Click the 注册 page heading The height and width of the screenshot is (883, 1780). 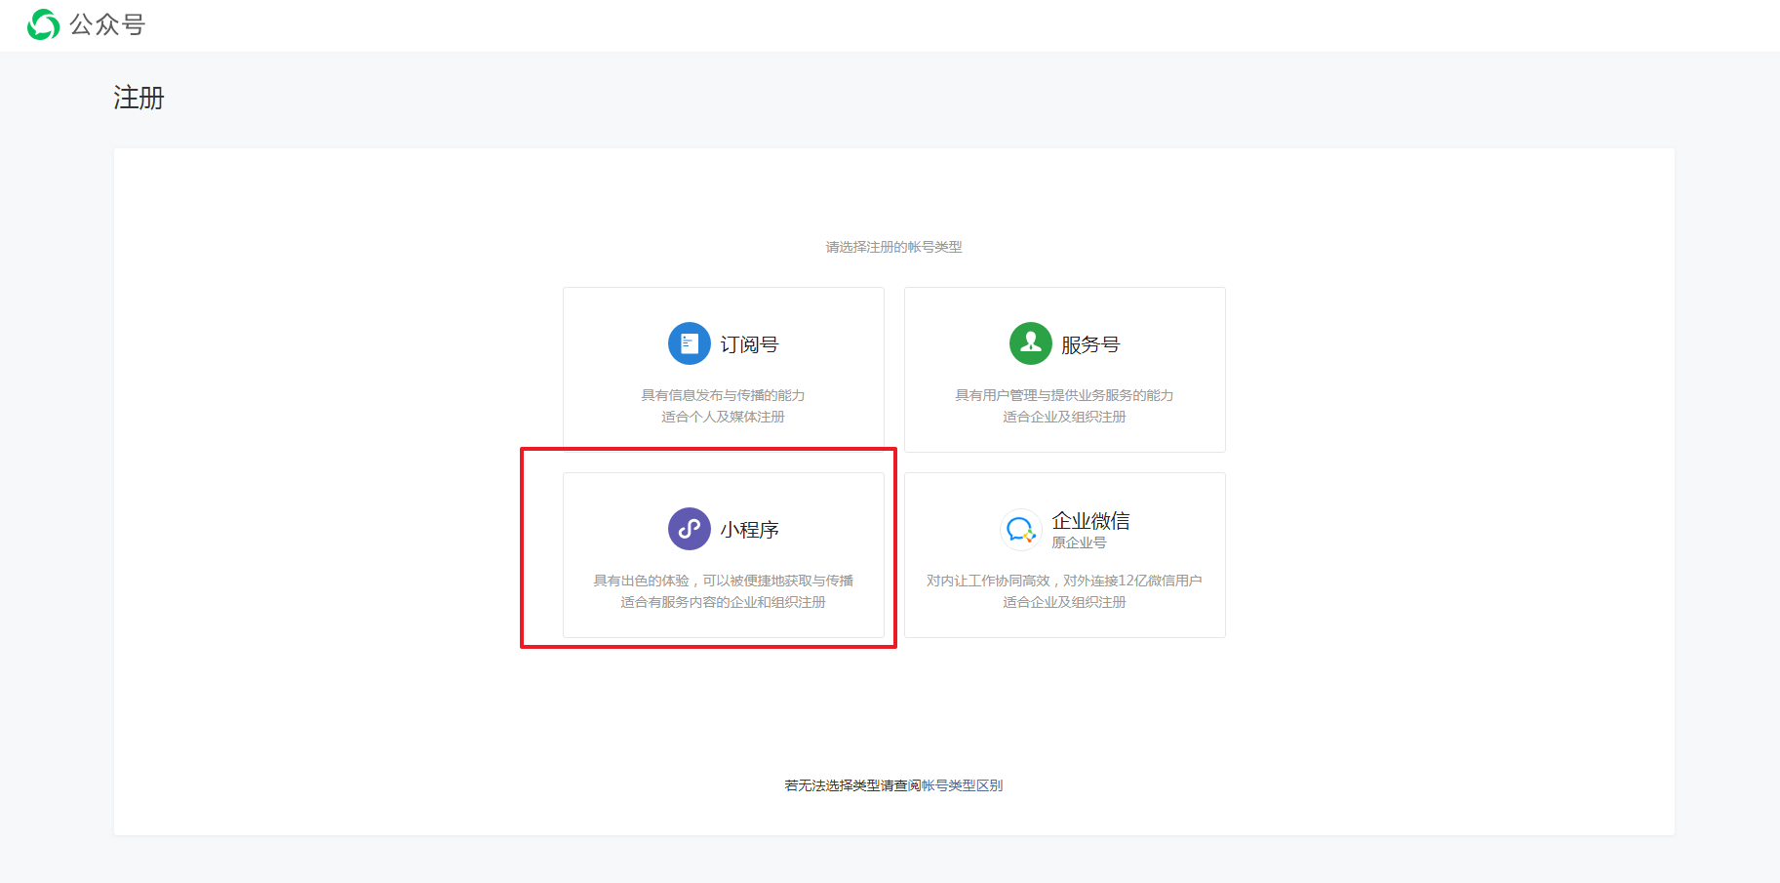point(138,98)
